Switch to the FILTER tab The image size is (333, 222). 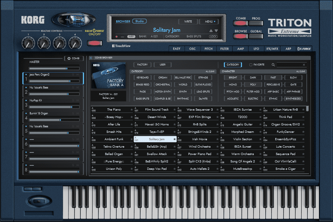225,49
